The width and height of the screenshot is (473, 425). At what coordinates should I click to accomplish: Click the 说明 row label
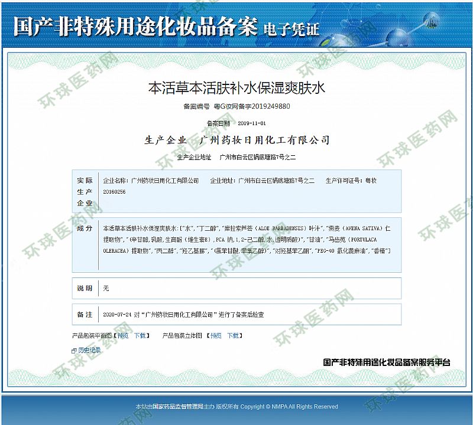[x=85, y=288]
